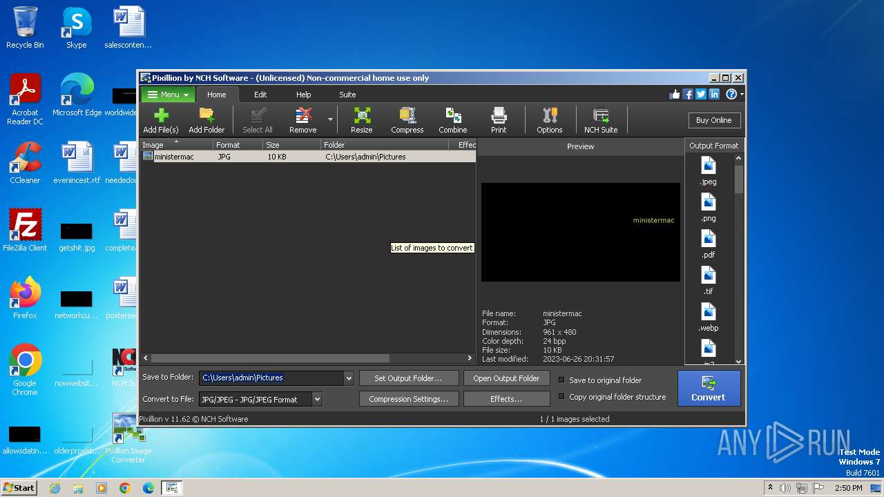Open the Options toolbar icon
This screenshot has height=497, width=884.
click(550, 120)
